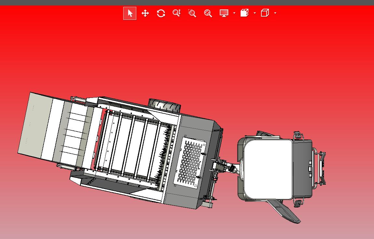
Task: Select the Rotate view tool
Action: (161, 13)
